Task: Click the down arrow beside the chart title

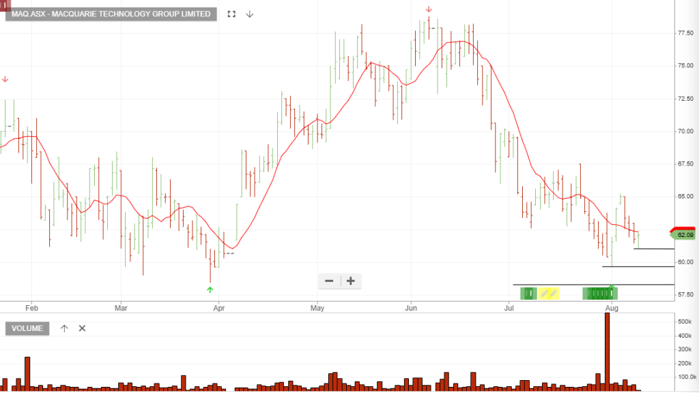Action: tap(250, 14)
